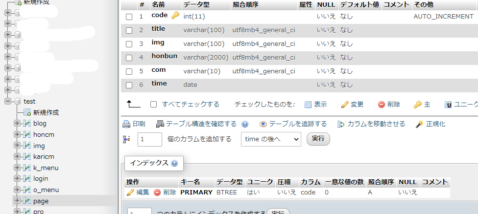
Task: Open the 'time の後へ' position dropdown
Action: coord(271,139)
